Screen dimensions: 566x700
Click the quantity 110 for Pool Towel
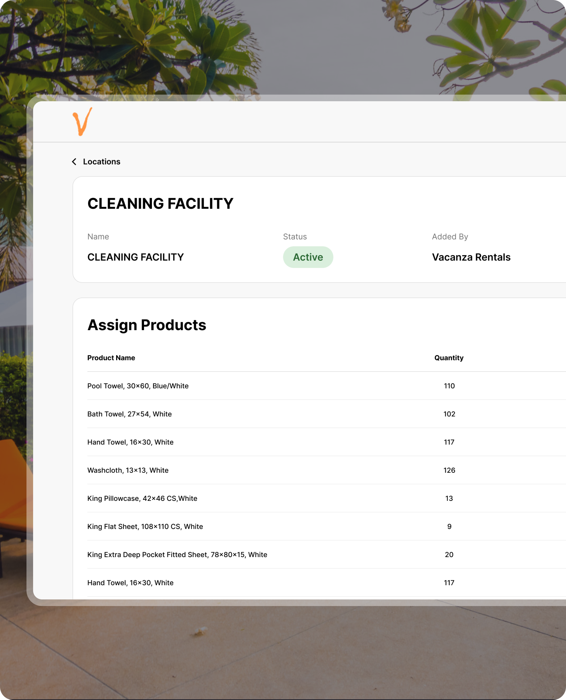pyautogui.click(x=449, y=386)
